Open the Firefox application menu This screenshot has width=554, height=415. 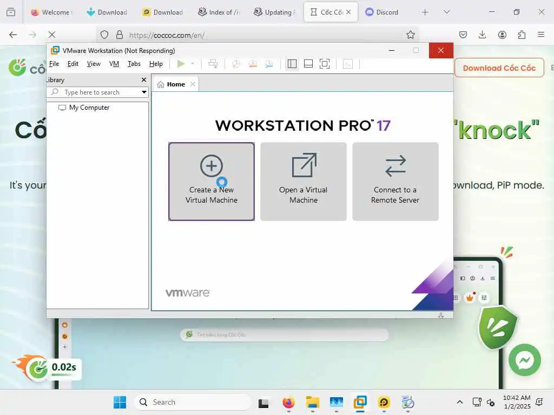[x=541, y=35]
